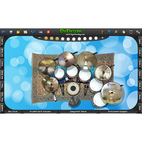The width and height of the screenshot is (142, 142).
Task: Start recording with the red microphone button
Action: click(48, 32)
